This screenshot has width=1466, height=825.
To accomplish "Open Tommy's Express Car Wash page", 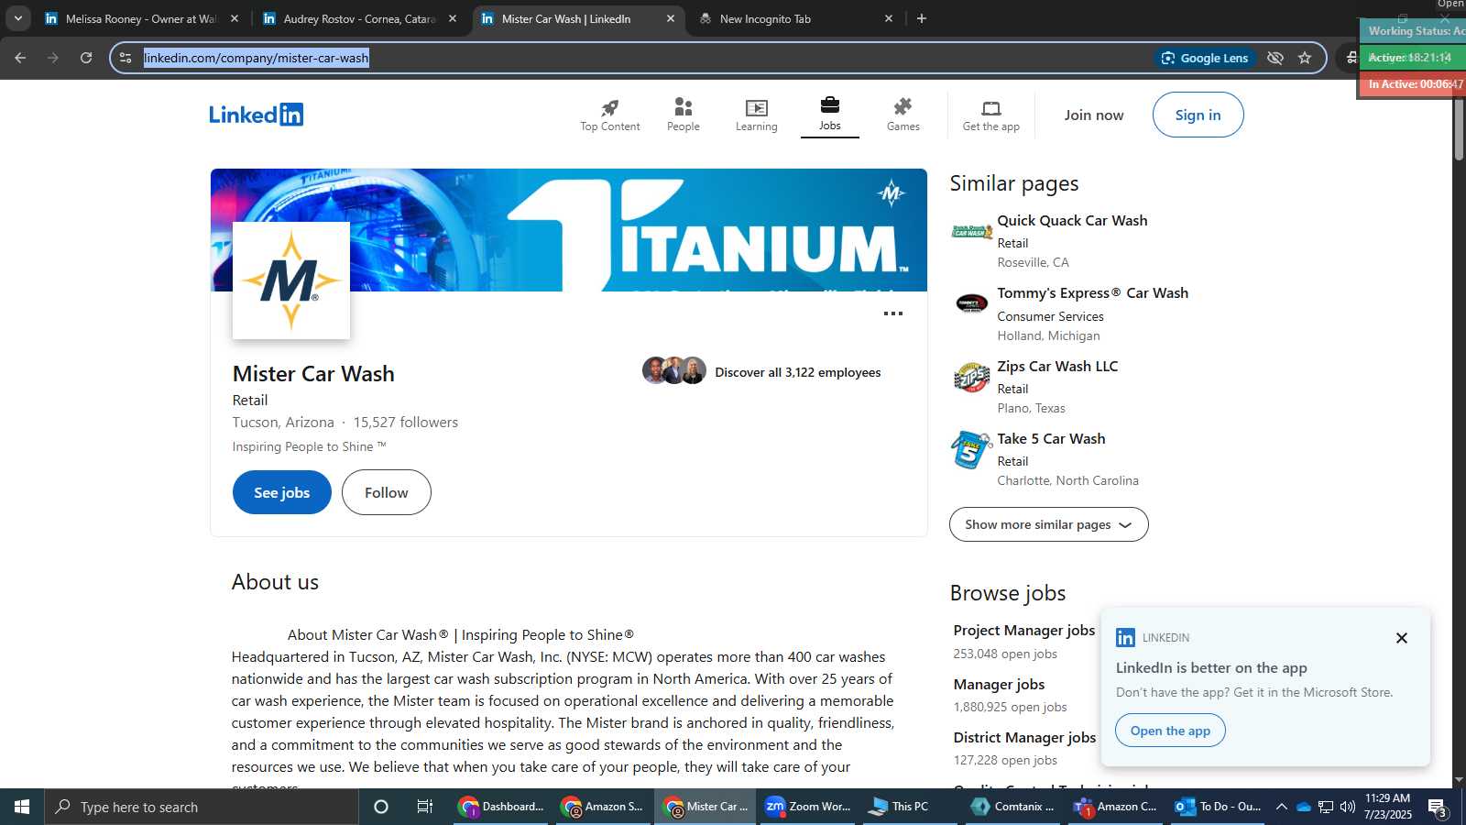I will pyautogui.click(x=1092, y=292).
